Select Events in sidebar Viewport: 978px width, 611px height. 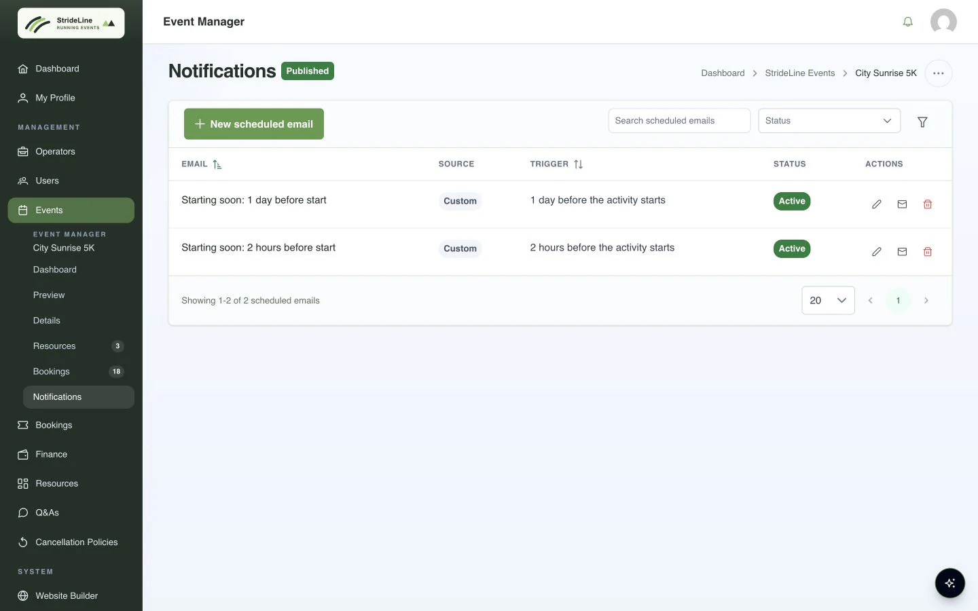pos(71,210)
